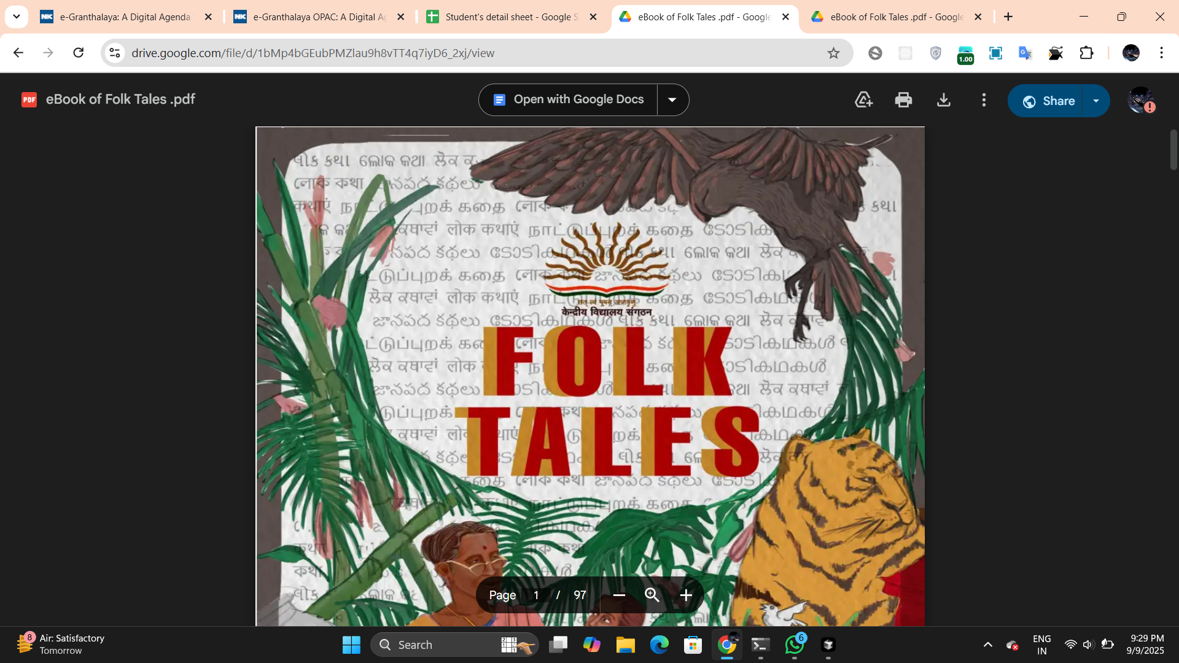Open the tab search chevron in Chrome
The image size is (1179, 663).
17,17
